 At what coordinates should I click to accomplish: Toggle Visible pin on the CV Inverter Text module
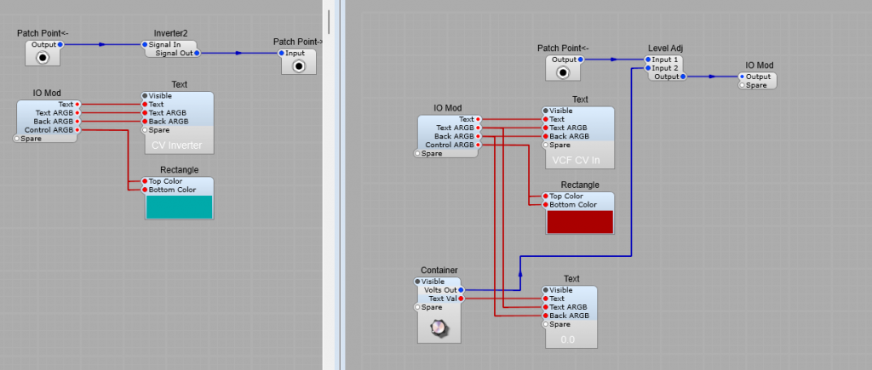146,96
